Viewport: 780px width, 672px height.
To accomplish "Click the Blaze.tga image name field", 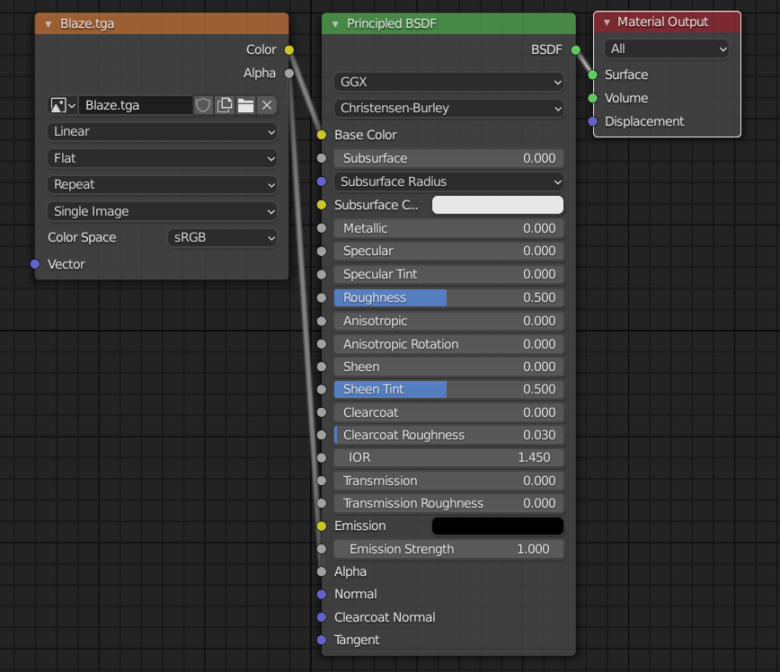I will click(x=136, y=105).
